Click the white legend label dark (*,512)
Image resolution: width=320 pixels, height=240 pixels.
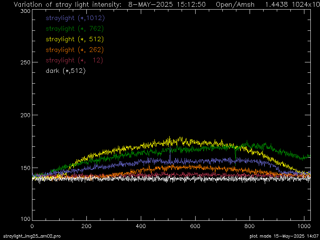pyautogui.click(x=66, y=71)
